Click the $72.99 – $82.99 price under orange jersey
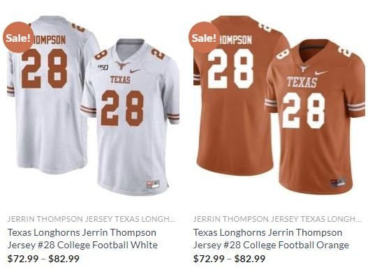This screenshot has width=368, height=272. tap(229, 259)
